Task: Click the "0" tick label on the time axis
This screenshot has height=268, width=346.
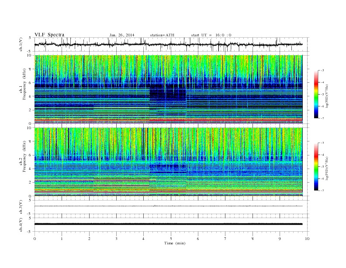Action: pyautogui.click(x=35, y=239)
